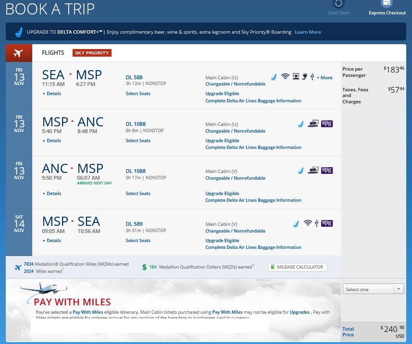Click the USB icon on flight DL 589
Screen dimensions: 412x344
pos(316,223)
